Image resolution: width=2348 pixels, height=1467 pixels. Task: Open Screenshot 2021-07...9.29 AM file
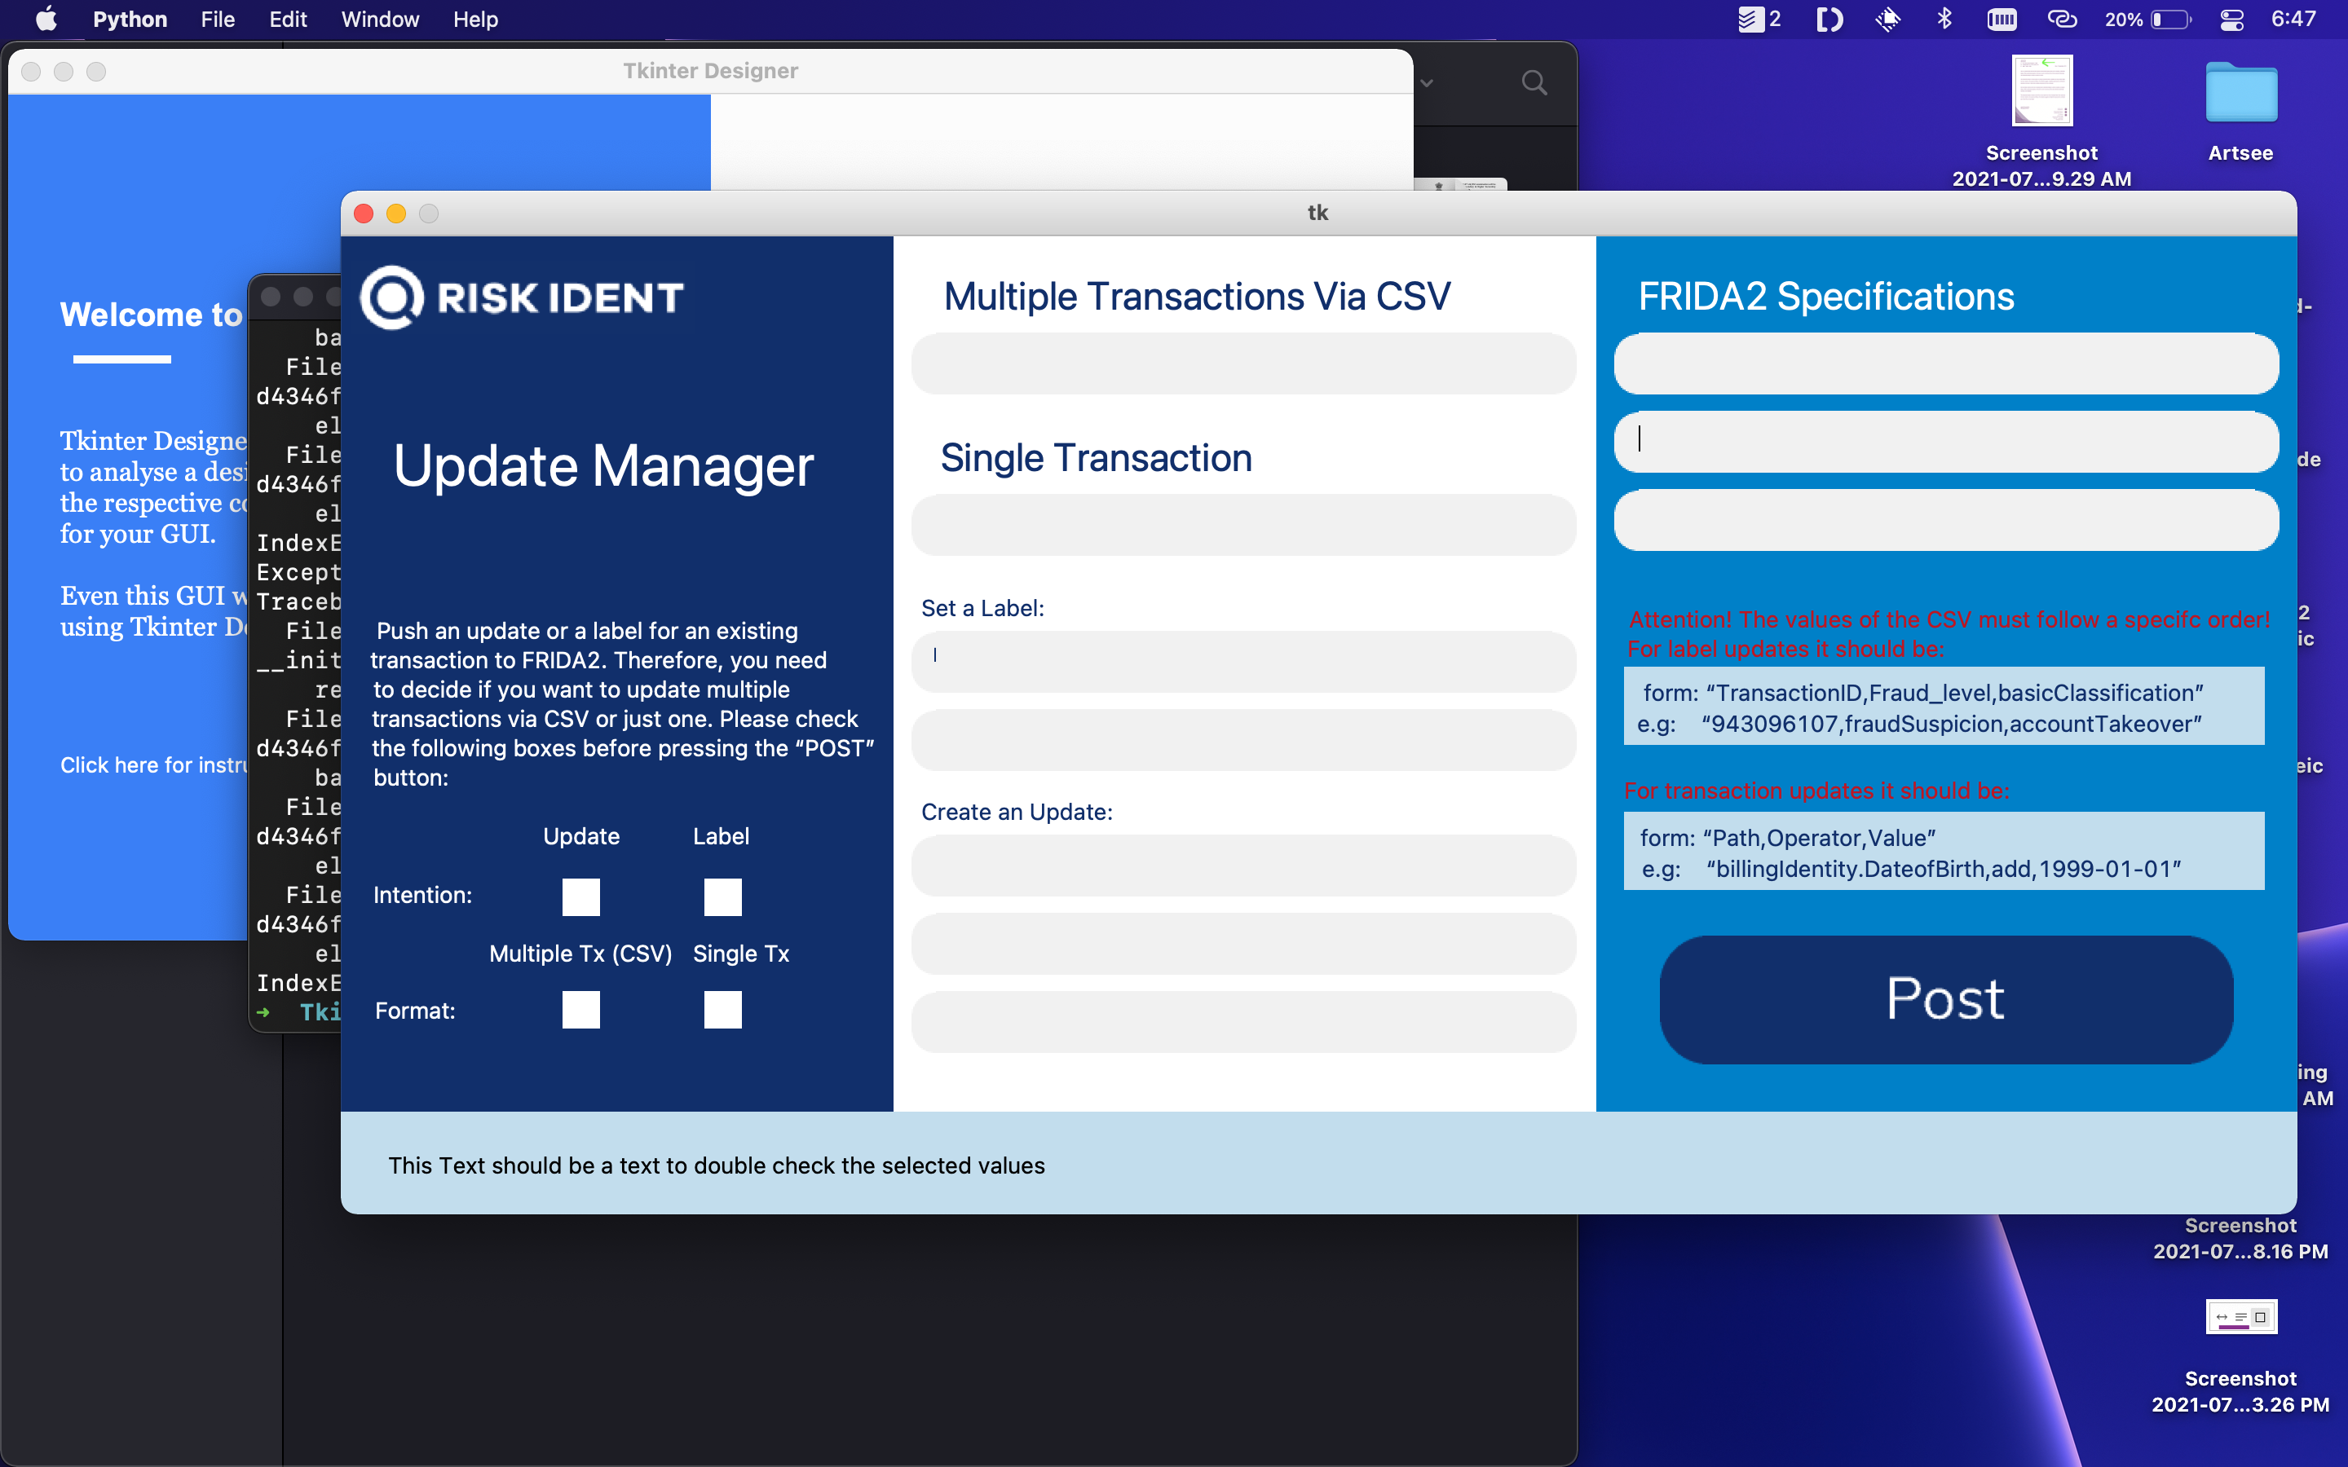coord(2041,92)
